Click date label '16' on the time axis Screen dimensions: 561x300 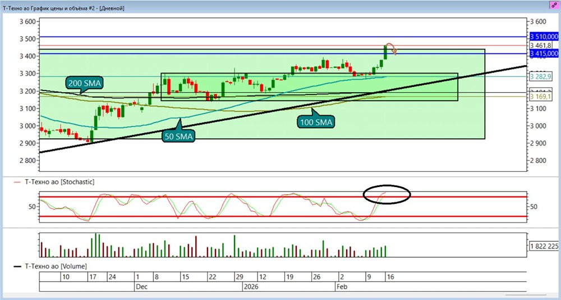(x=390, y=277)
